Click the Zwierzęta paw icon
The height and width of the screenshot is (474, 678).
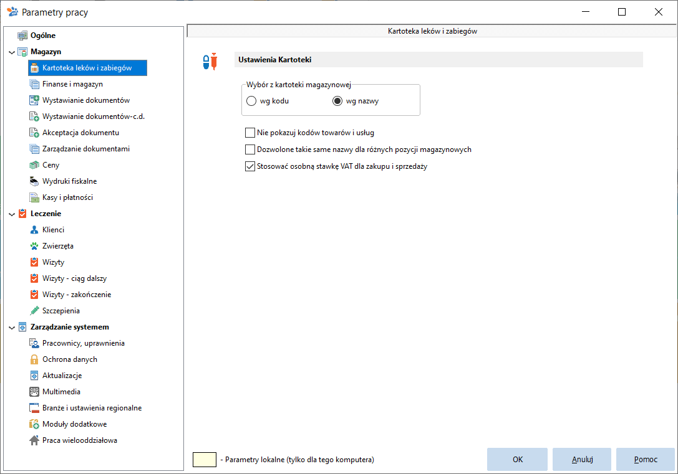point(34,246)
